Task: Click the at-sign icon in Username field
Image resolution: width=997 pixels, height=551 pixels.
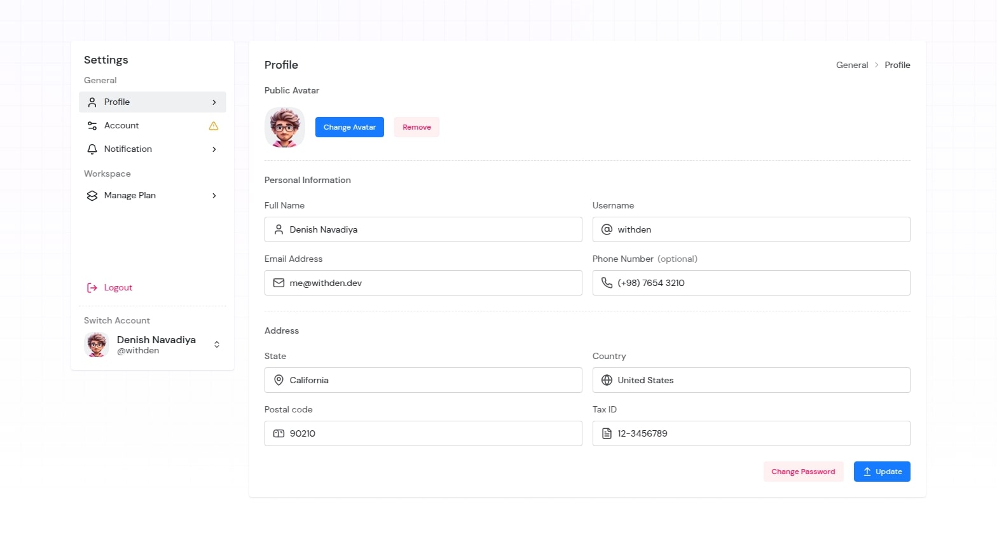Action: pyautogui.click(x=607, y=229)
